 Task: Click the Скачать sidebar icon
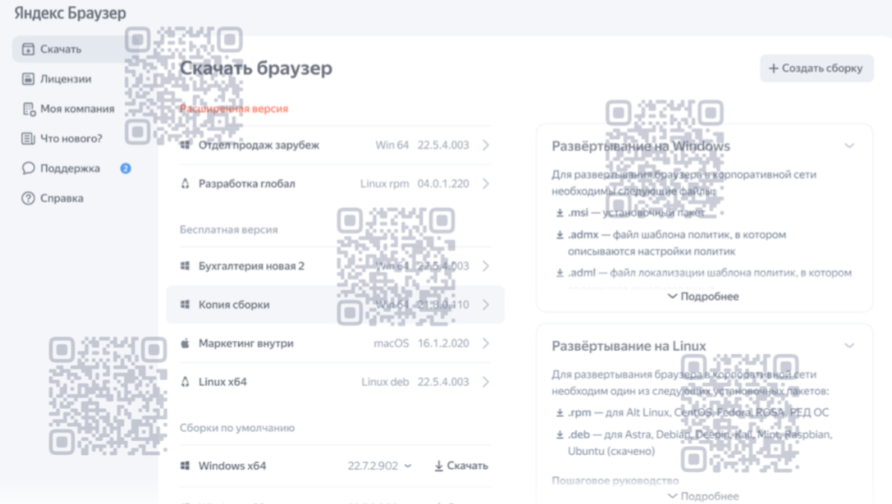pyautogui.click(x=28, y=50)
